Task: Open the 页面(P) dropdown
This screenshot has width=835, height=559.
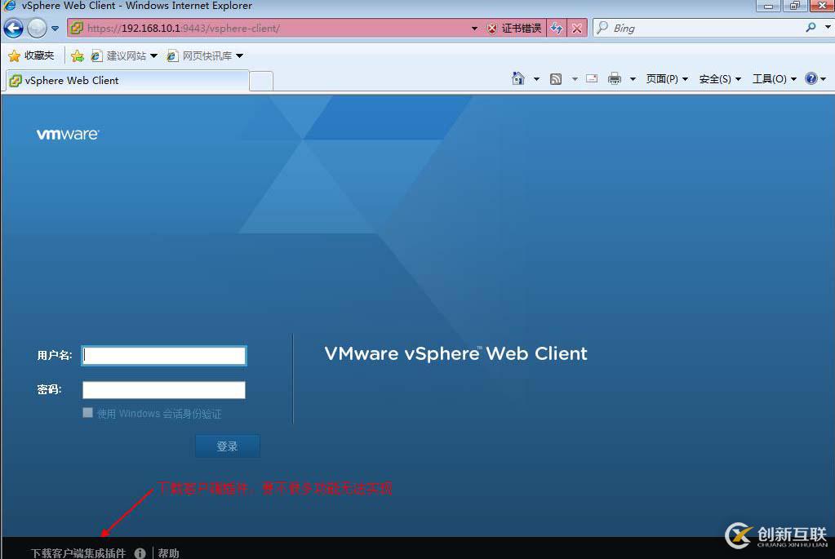Action: pos(661,78)
